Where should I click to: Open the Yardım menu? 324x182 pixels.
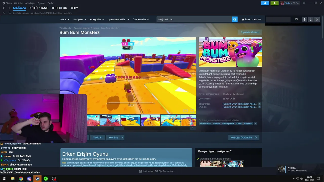pos(51,3)
